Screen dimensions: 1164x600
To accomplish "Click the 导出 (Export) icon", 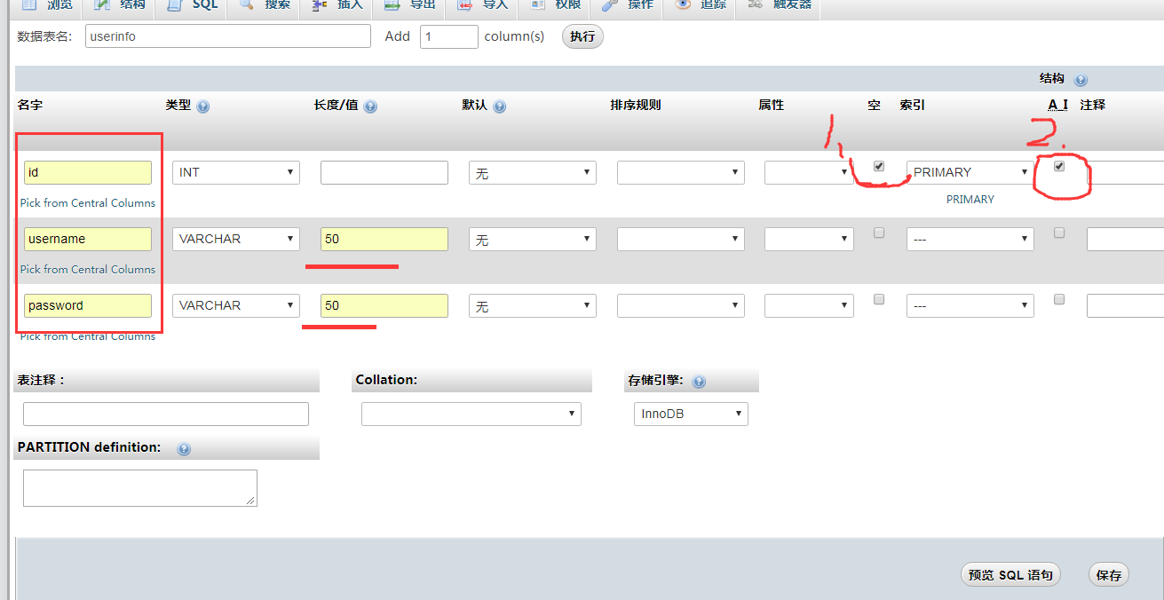I will click(x=391, y=4).
